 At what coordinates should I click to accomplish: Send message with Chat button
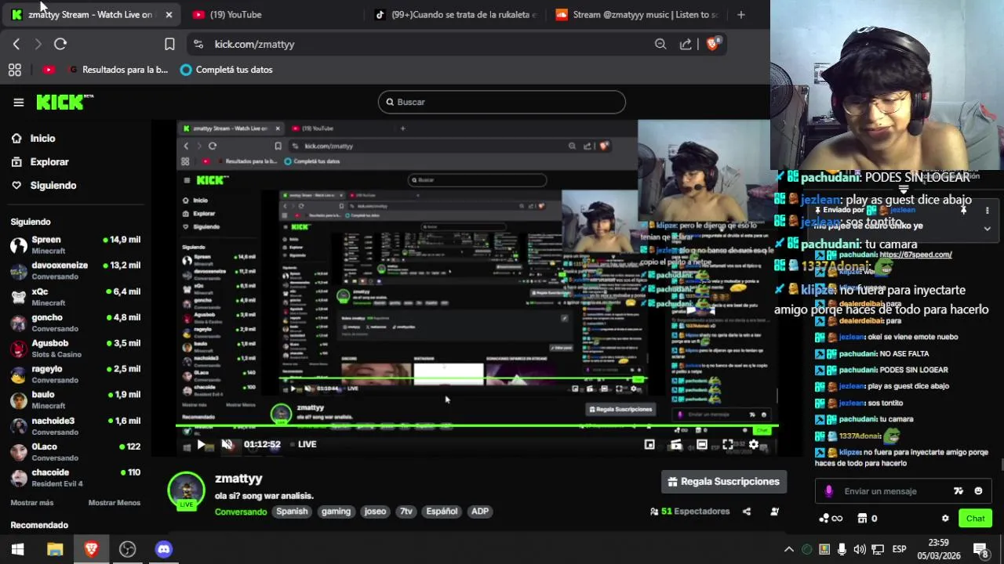point(975,519)
